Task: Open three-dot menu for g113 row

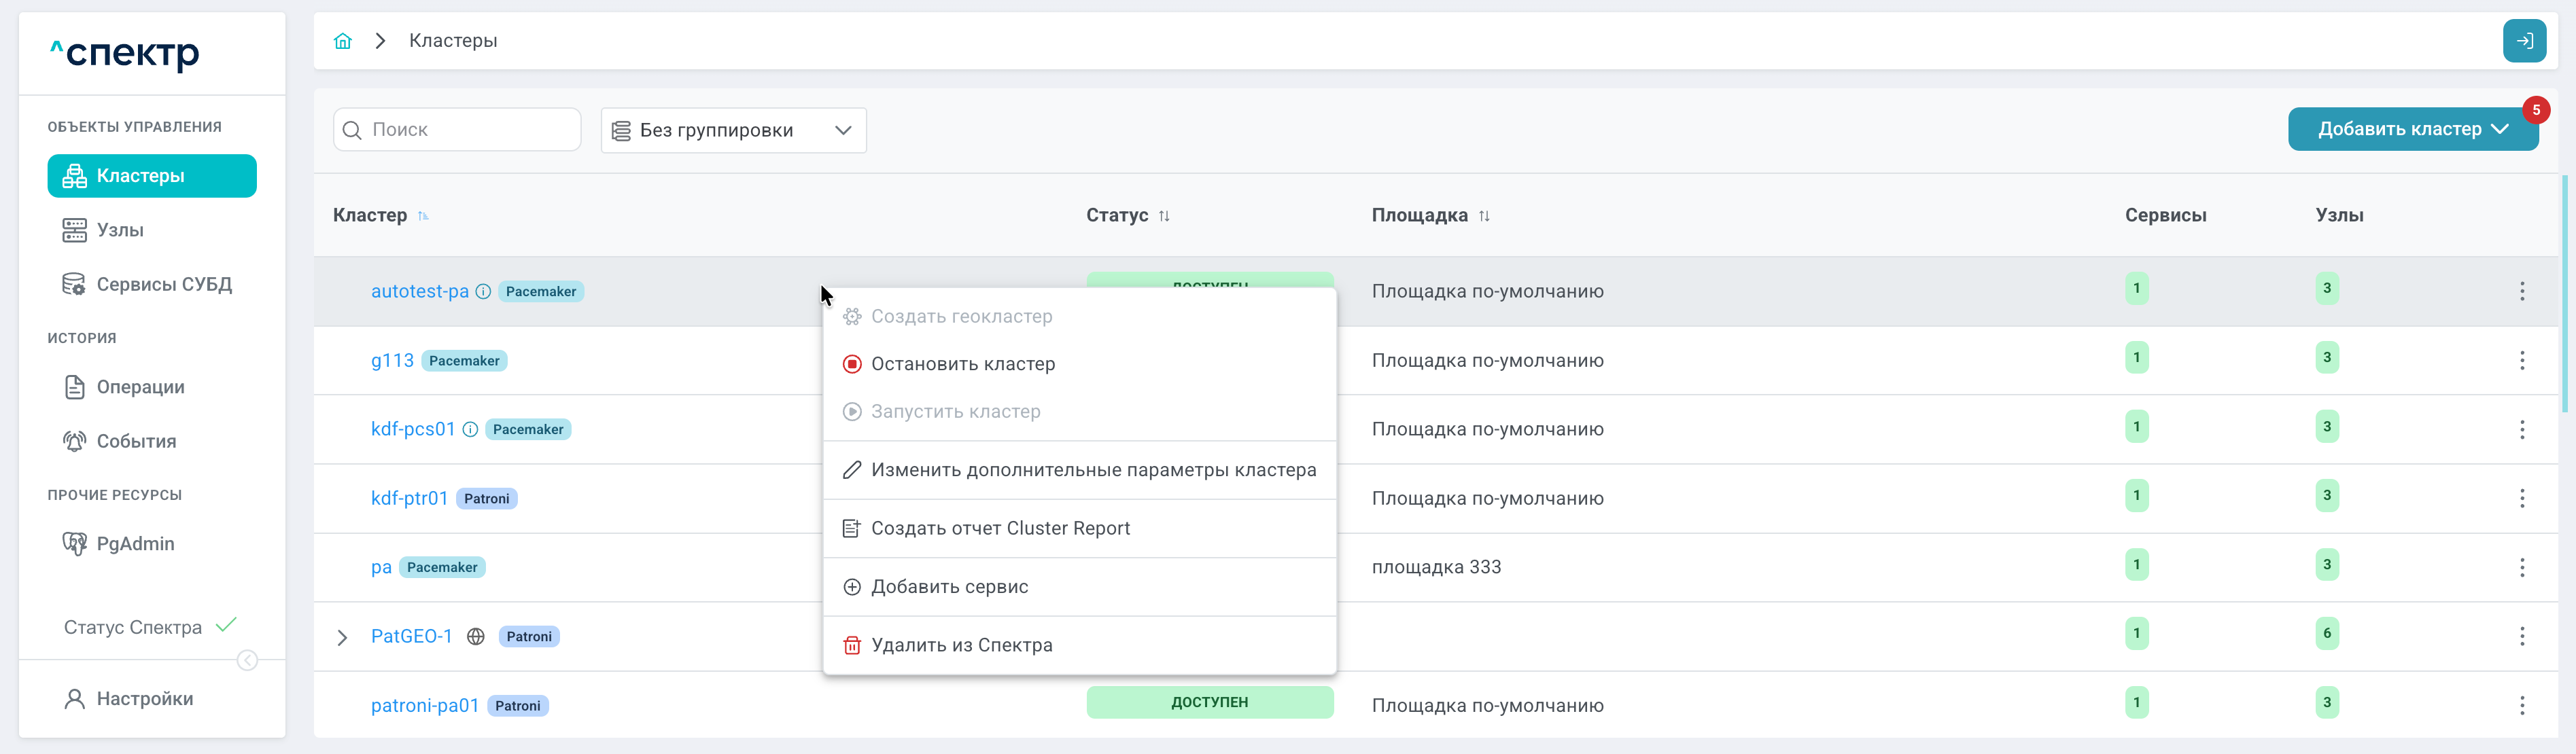Action: pyautogui.click(x=2521, y=360)
